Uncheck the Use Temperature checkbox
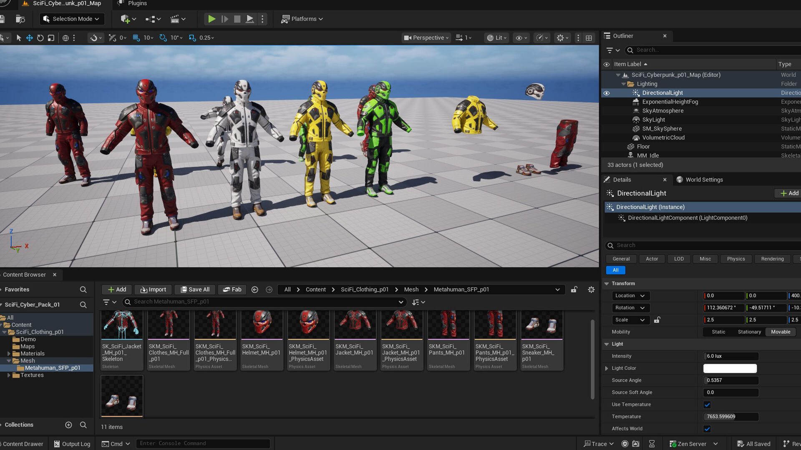 707,405
